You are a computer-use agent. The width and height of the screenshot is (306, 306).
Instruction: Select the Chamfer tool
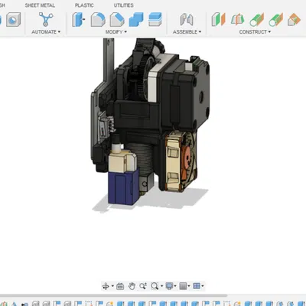(x=117, y=19)
